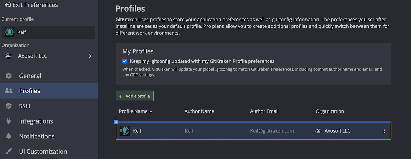411x159 pixels.
Task: Go to the Integrations settings section
Action: [x=36, y=121]
